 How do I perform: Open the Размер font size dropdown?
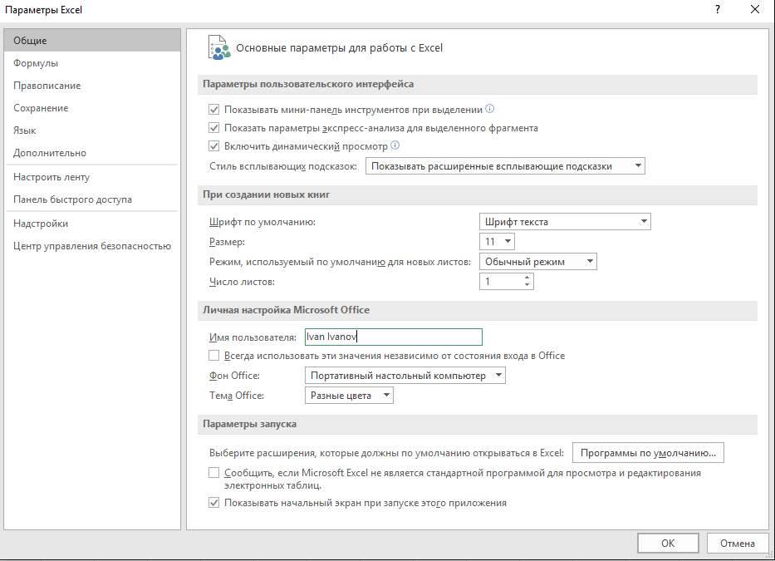pos(498,241)
